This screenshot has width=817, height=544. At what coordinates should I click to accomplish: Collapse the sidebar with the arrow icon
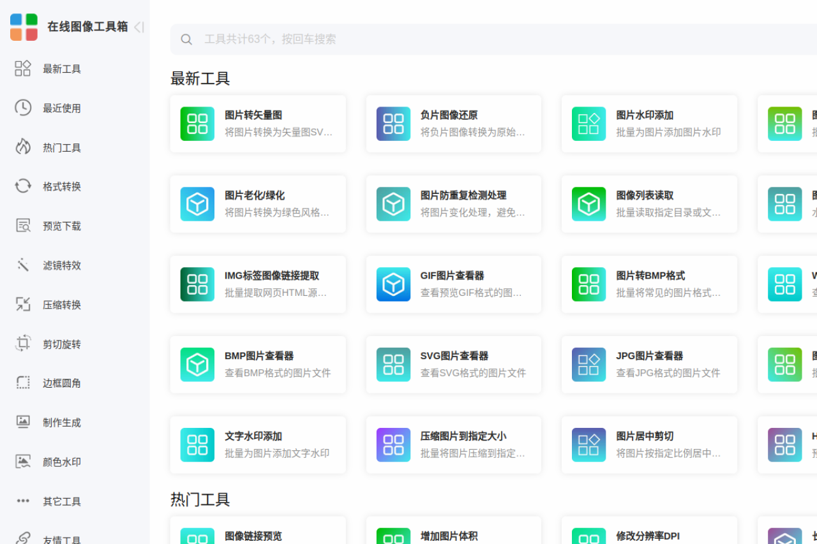[139, 27]
